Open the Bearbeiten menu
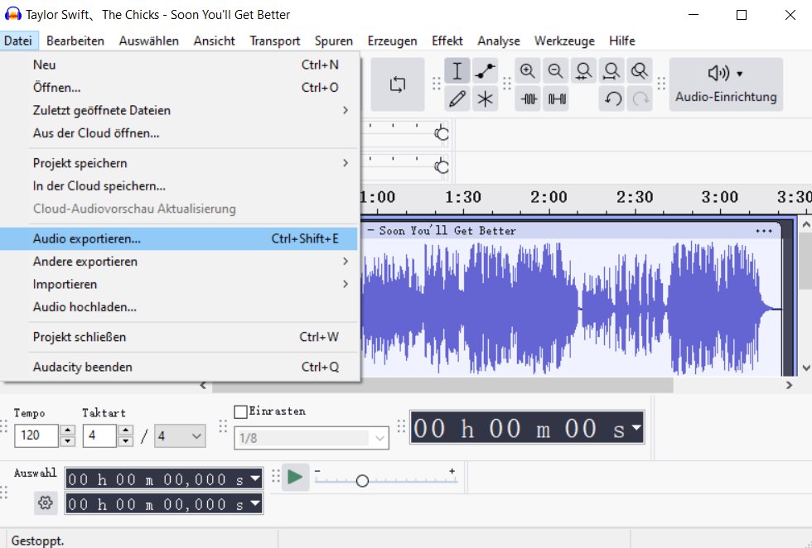This screenshot has height=548, width=812. (75, 41)
